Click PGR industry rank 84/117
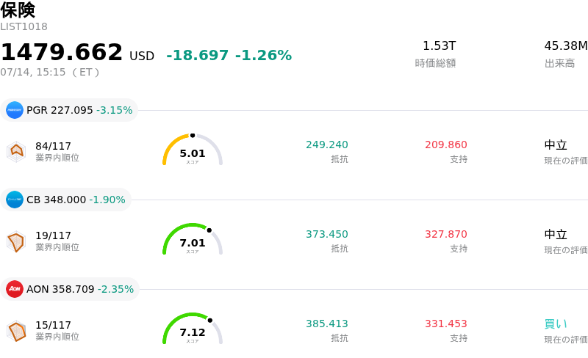588x358 pixels. (53, 146)
